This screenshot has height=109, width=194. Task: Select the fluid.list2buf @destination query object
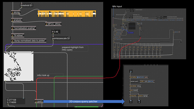click(139, 77)
